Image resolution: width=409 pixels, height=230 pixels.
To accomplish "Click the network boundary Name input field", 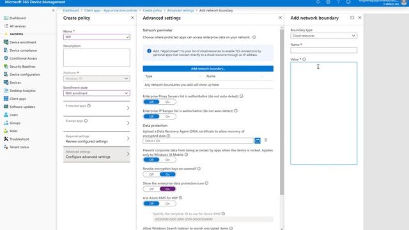I will click(x=324, y=50).
